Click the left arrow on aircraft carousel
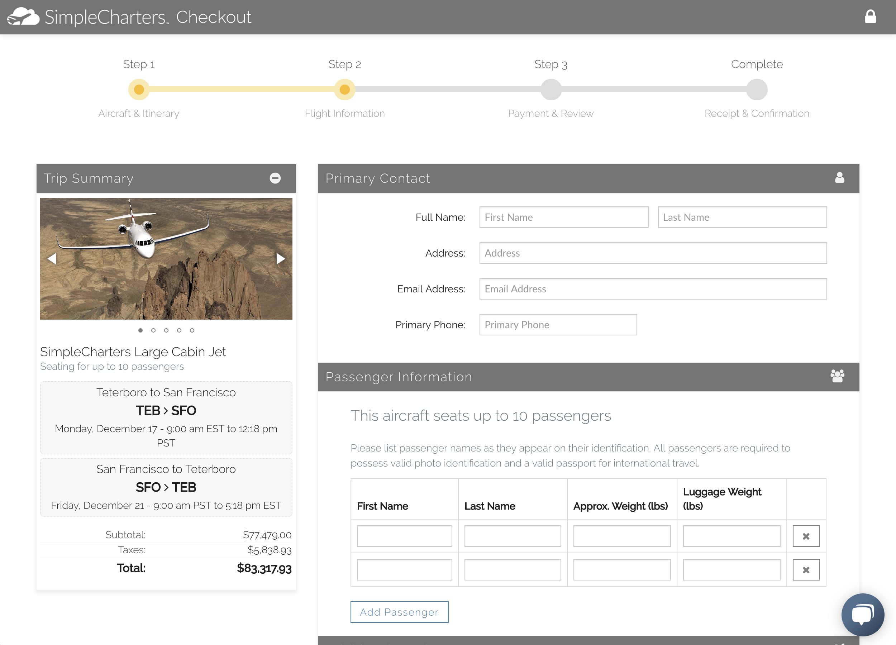 click(52, 257)
